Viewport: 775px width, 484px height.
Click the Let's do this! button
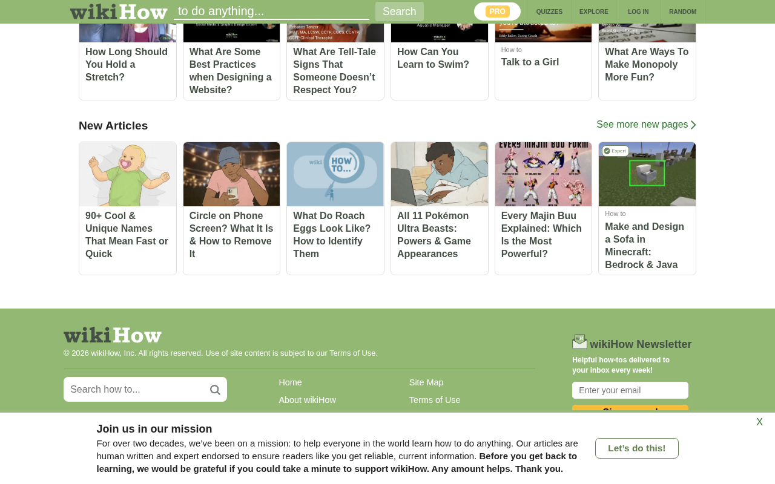(637, 448)
